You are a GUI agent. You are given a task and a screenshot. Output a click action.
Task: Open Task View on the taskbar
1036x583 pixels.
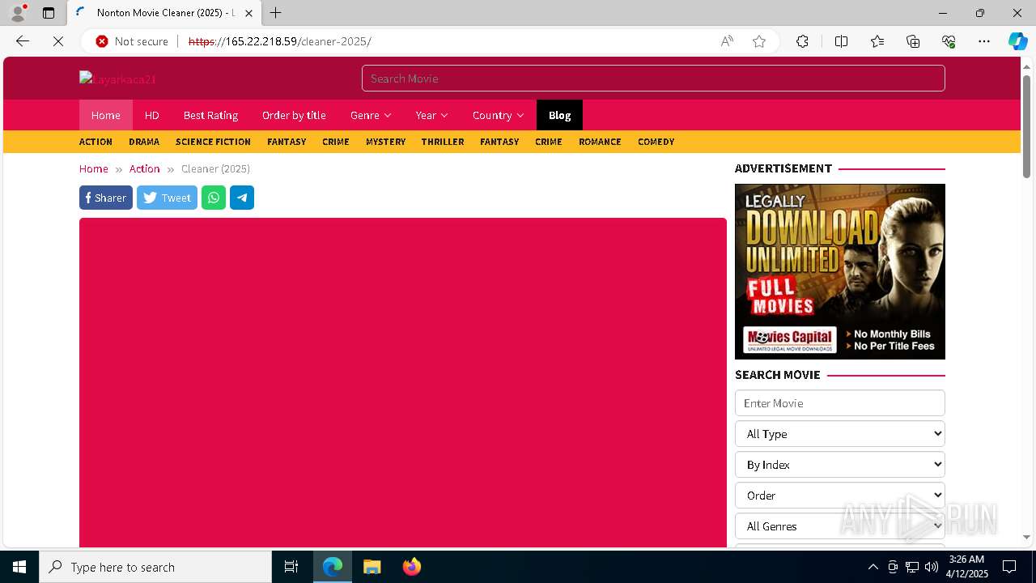291,567
